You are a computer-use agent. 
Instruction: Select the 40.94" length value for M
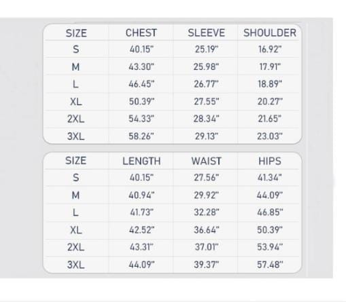click(x=141, y=195)
